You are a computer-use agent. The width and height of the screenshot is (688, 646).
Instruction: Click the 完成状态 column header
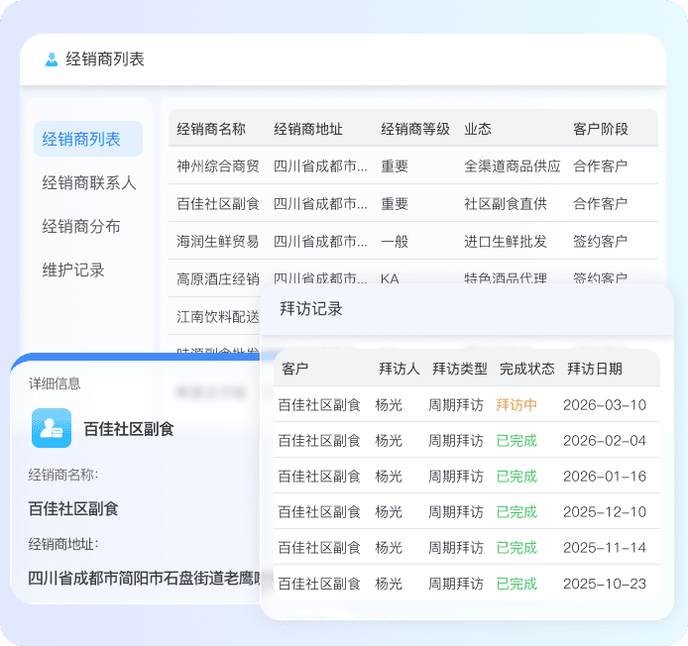pyautogui.click(x=527, y=369)
